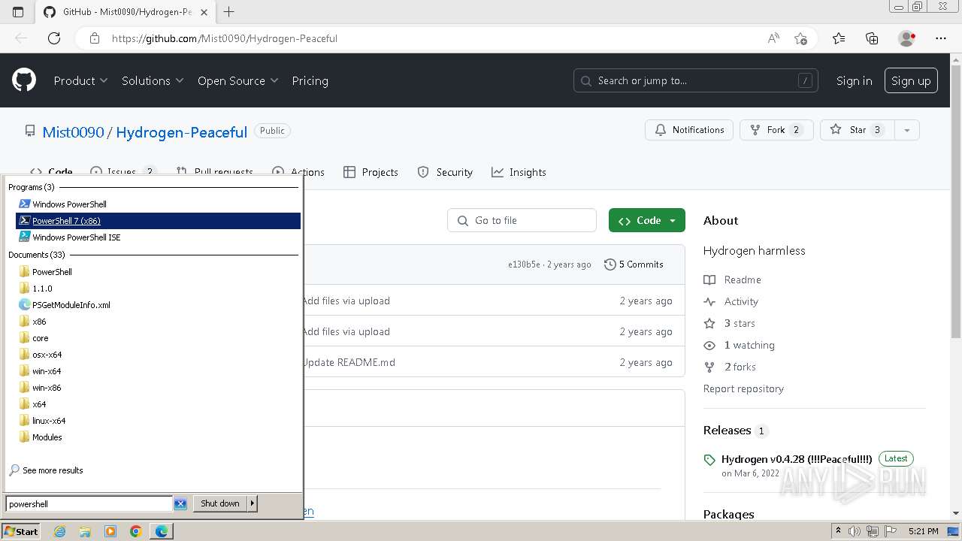This screenshot has width=962, height=541.
Task: Open the osx-x64 folder result
Action: click(47, 355)
